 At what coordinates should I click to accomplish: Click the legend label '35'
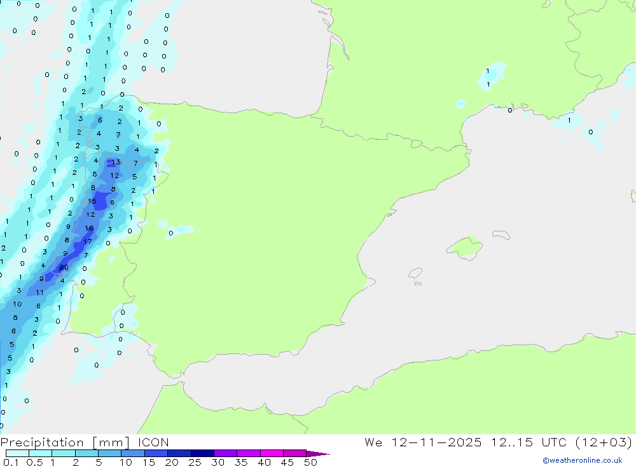[x=241, y=462]
